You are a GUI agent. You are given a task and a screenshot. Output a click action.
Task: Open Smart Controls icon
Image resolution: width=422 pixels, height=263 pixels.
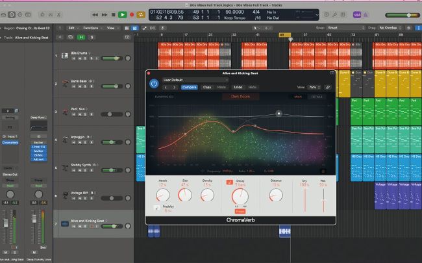coord(42,15)
